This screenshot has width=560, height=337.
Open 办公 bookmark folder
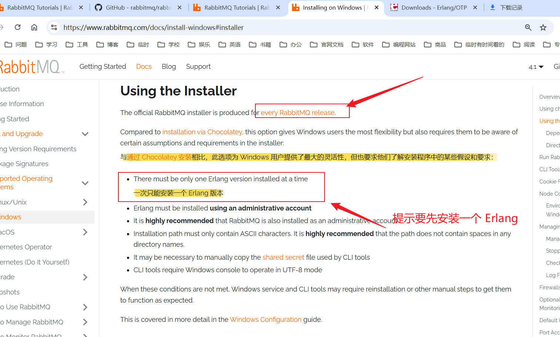pos(291,44)
